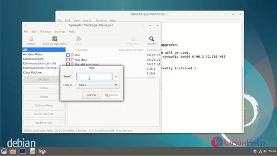Click the Status filter button
277x156 pixels.
point(44,88)
